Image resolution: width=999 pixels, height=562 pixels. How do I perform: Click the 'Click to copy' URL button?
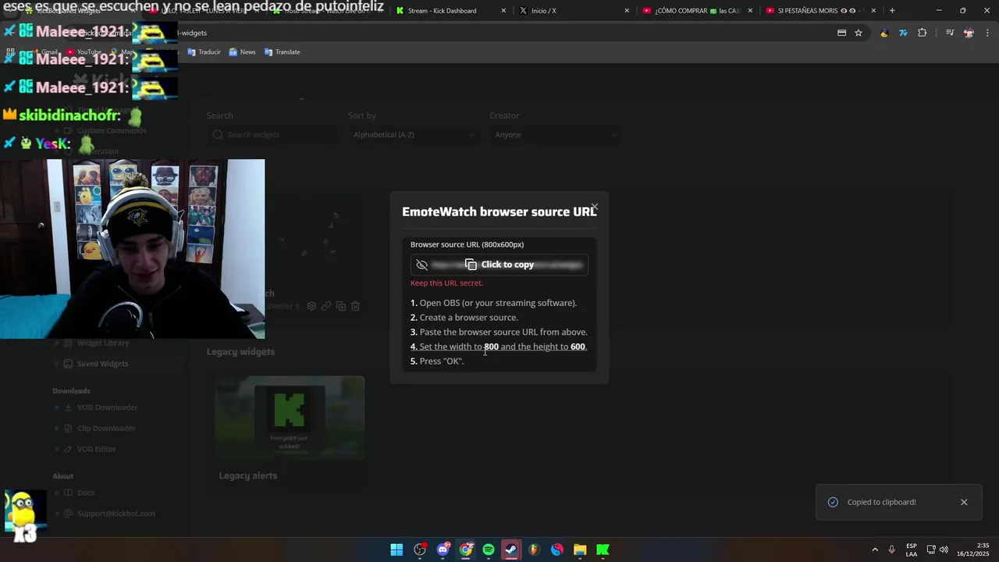point(499,265)
